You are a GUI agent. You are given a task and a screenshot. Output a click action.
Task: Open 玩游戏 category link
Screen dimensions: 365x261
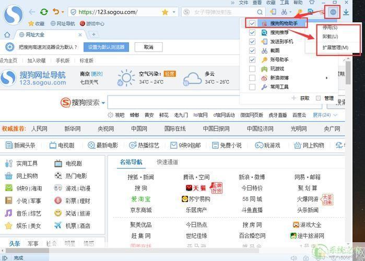coord(267,146)
